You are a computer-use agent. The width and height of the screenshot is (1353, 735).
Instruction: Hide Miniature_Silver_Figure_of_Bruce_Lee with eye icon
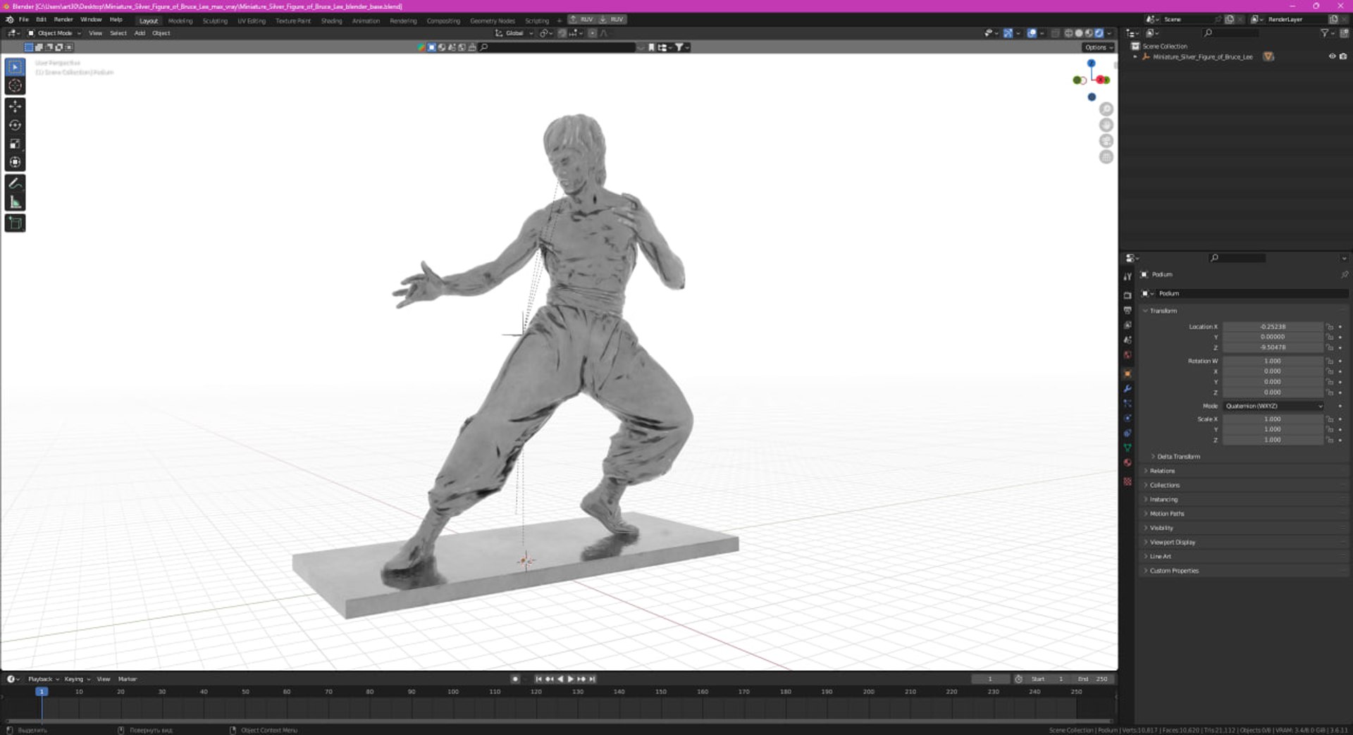coord(1332,56)
